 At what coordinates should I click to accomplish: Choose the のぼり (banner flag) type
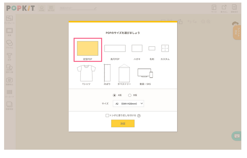(x=107, y=75)
